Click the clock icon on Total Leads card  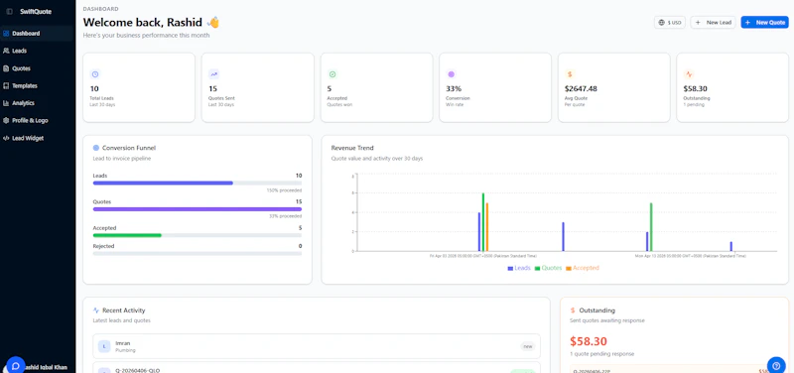coord(95,74)
